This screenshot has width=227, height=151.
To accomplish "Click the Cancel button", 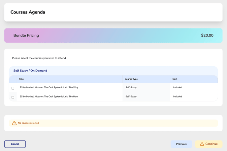I will 15,144.
